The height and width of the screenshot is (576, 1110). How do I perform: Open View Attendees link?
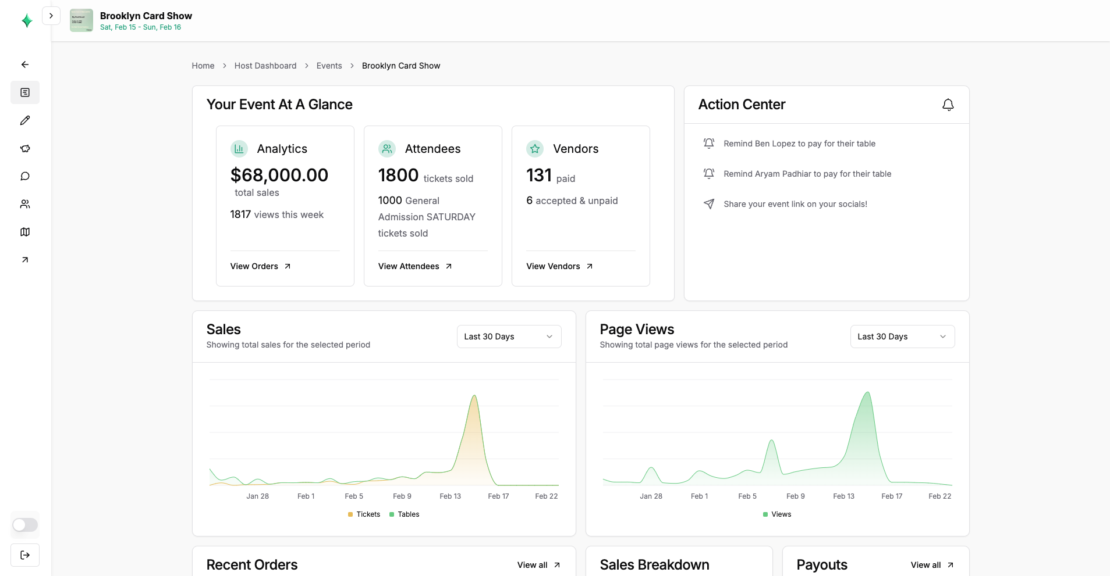(x=415, y=266)
